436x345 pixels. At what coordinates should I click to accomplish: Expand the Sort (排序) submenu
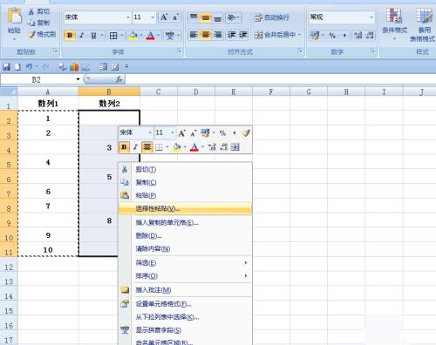tap(185, 275)
